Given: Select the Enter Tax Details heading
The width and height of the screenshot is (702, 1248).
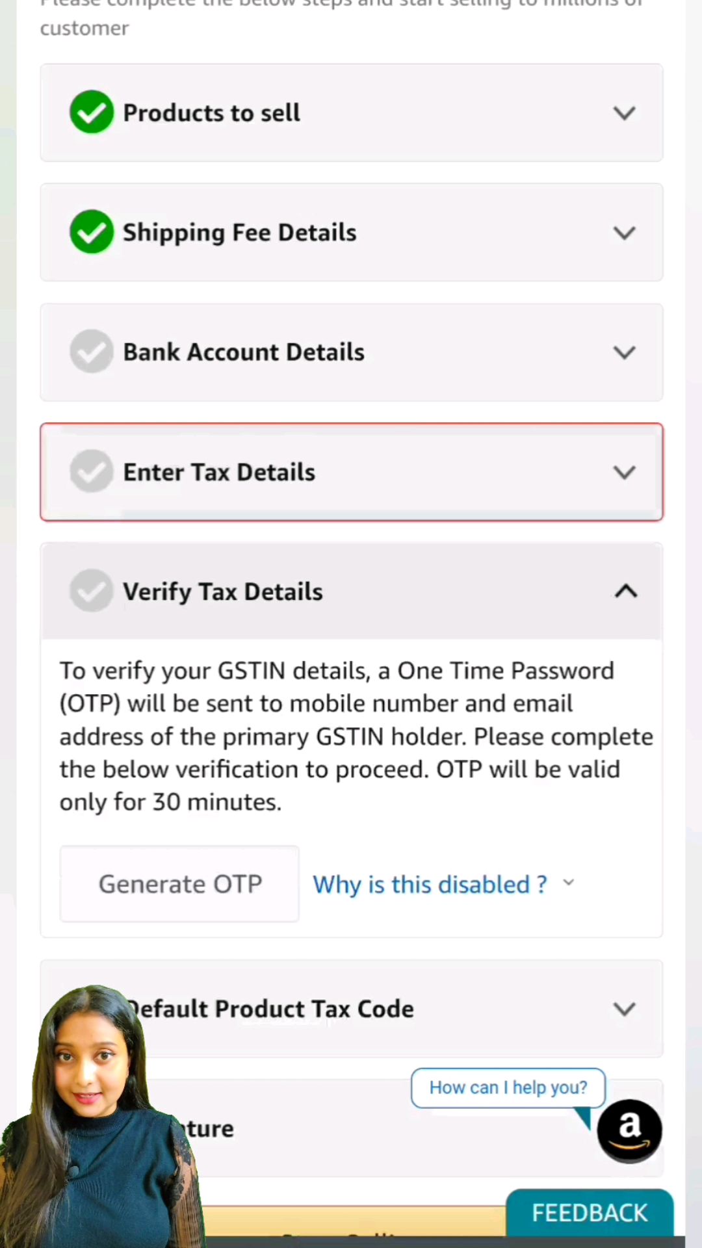Looking at the screenshot, I should coord(219,472).
